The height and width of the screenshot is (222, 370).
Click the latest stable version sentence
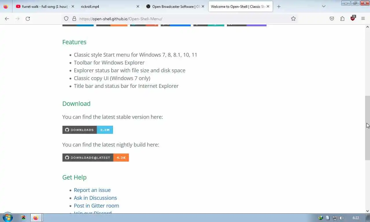coord(113,117)
